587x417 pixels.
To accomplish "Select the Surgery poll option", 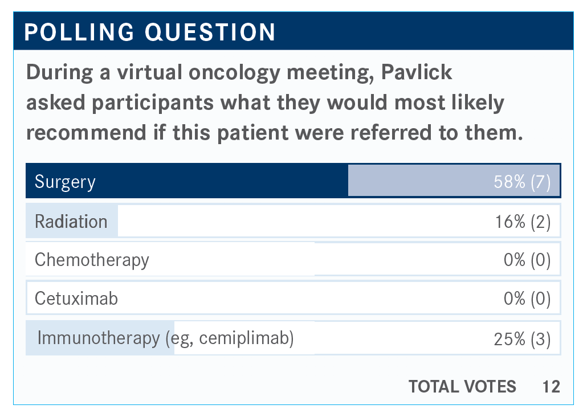I will [x=65, y=182].
